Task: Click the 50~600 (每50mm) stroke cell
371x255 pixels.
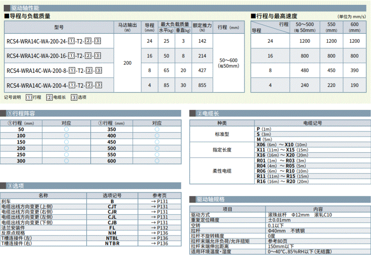Action: 228,63
